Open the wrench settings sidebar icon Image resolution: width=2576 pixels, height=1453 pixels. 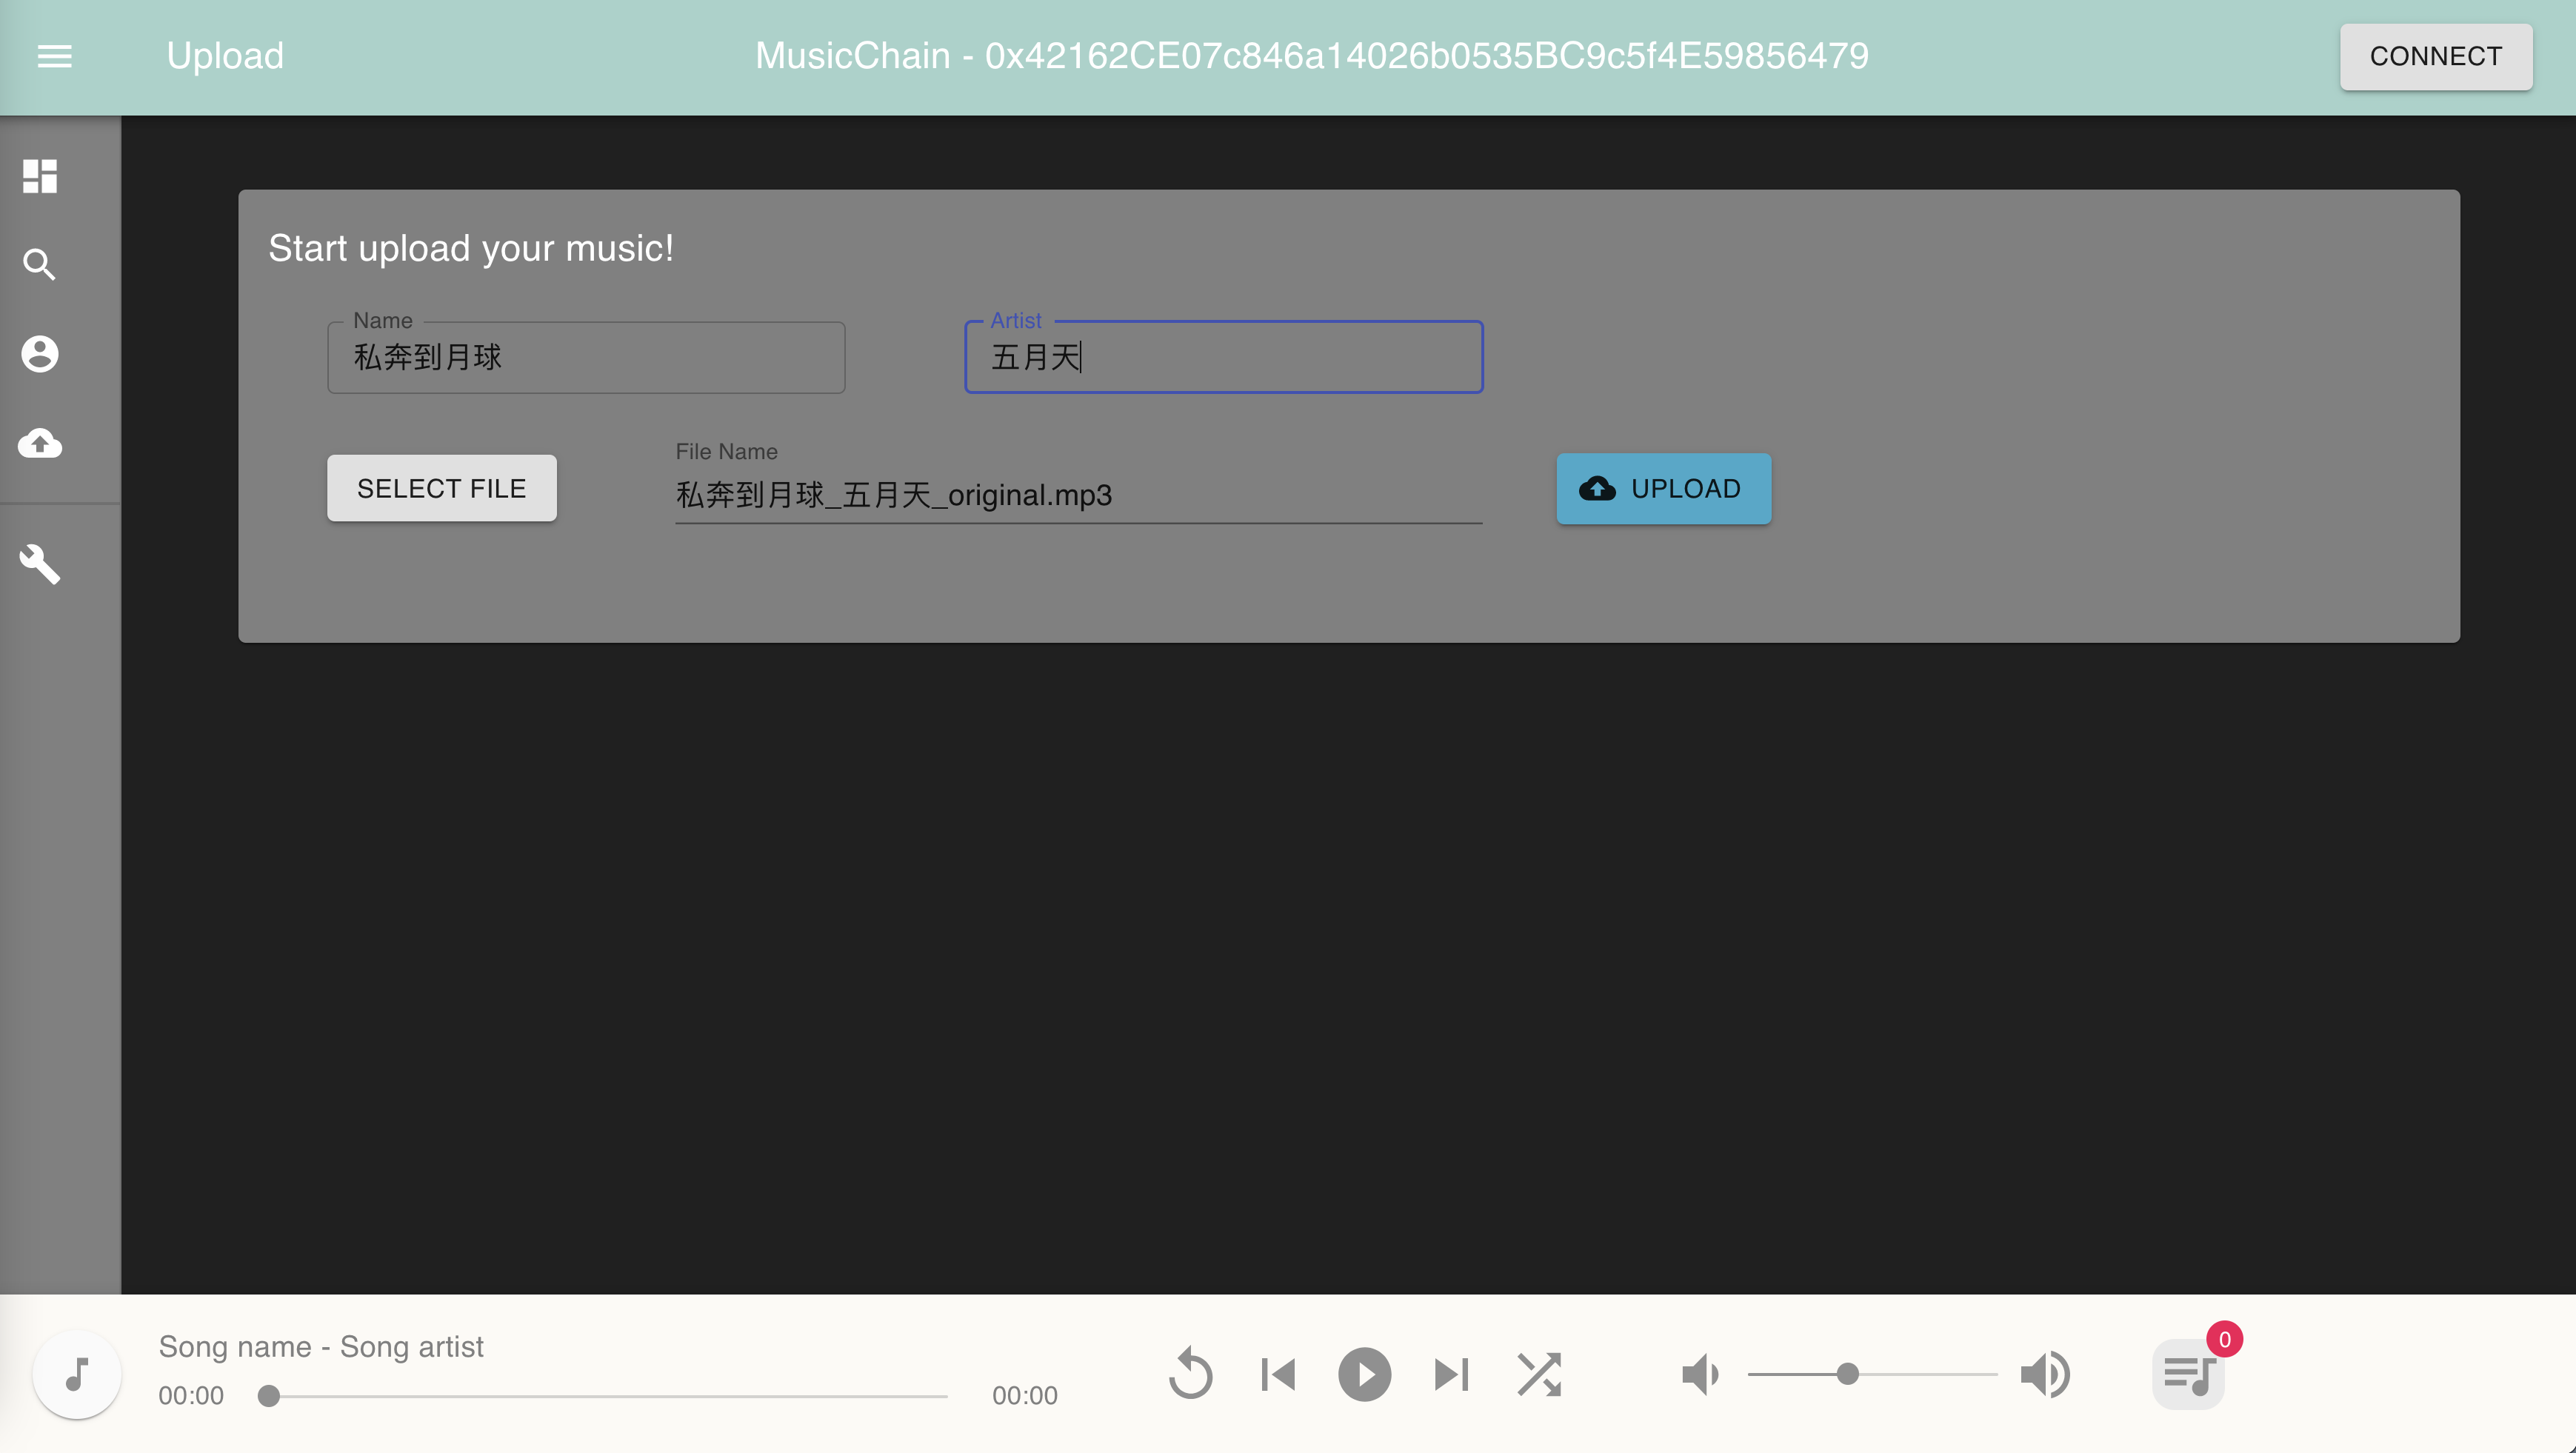coord(40,564)
